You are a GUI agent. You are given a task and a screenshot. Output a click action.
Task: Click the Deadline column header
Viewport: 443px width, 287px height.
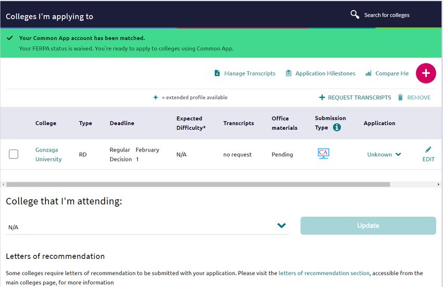point(122,123)
